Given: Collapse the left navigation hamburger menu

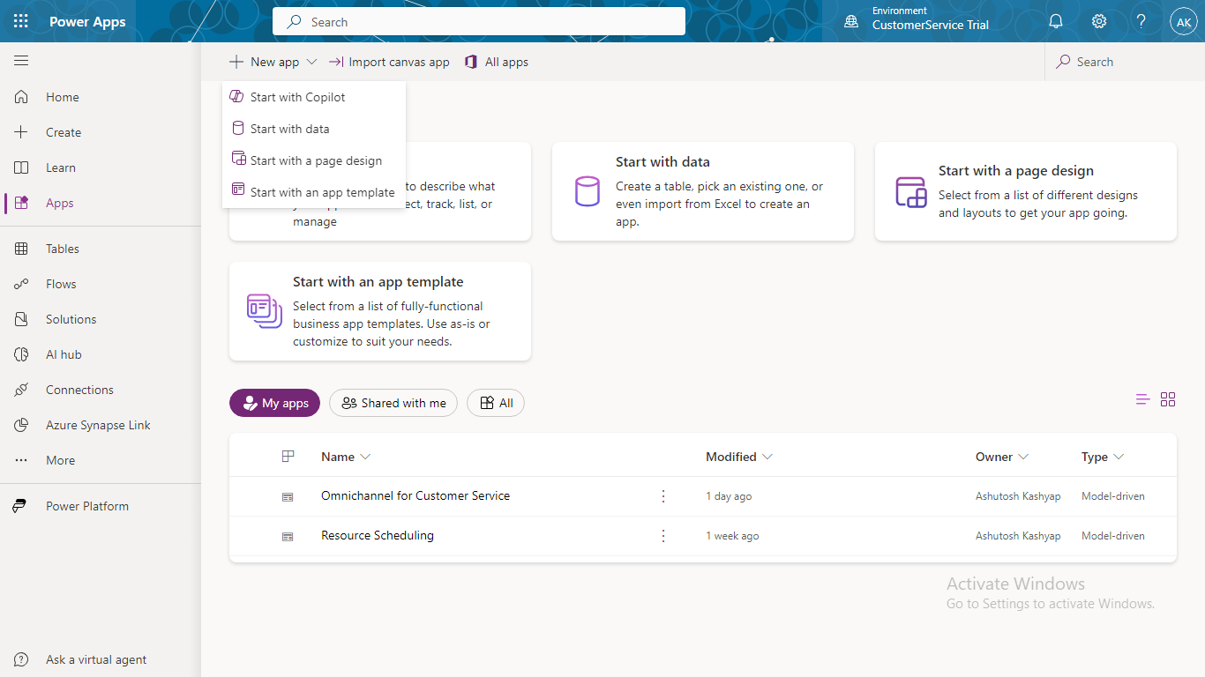Looking at the screenshot, I should 21,61.
